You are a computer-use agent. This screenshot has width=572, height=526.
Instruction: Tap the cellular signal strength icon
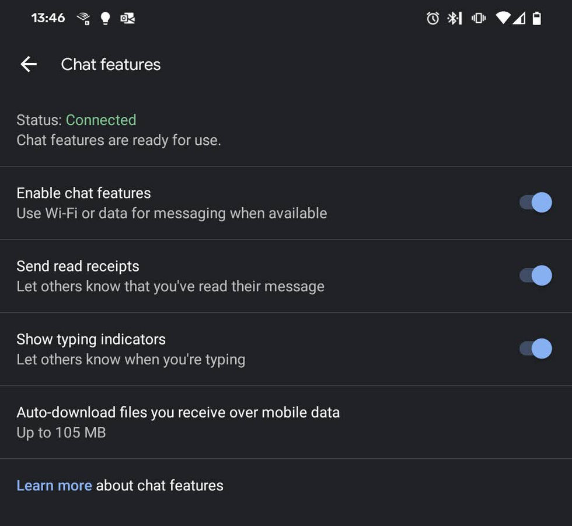[519, 18]
